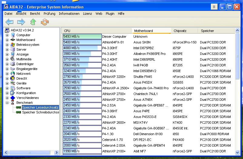Expand the Netzwerk tree node
This screenshot has width=243, height=159.
click(7, 74)
